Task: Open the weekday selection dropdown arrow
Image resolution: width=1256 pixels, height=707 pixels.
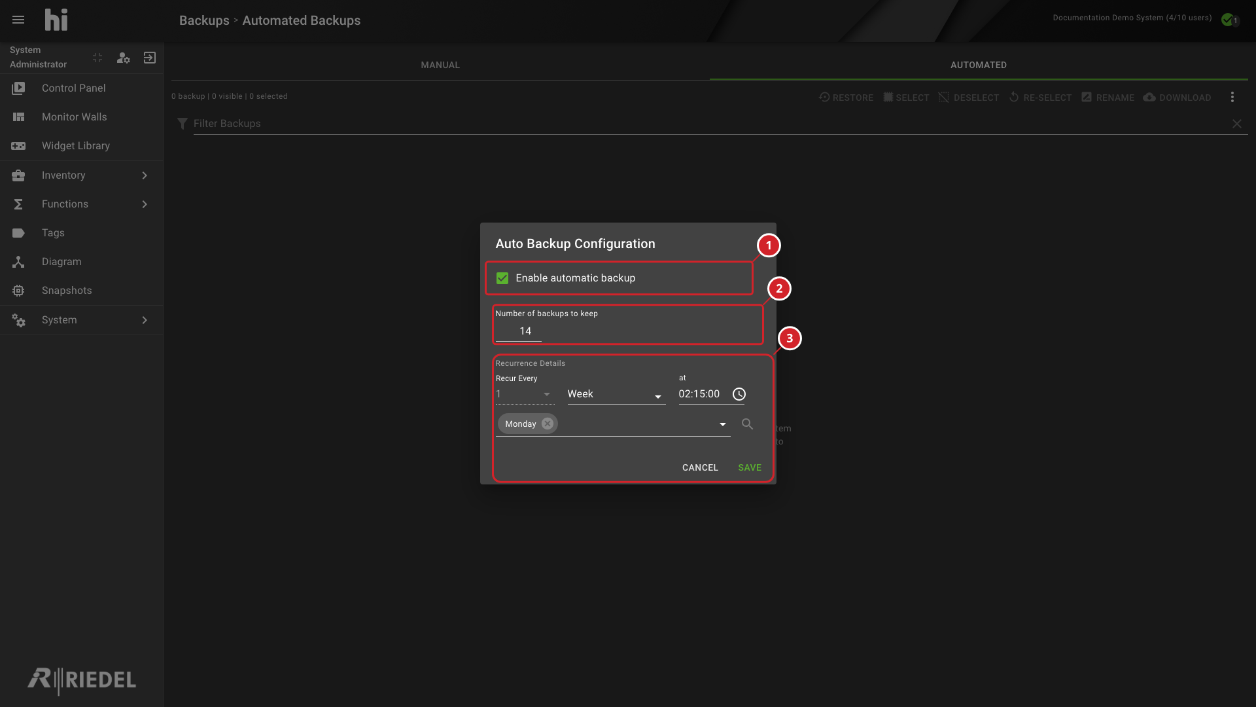Action: (723, 424)
